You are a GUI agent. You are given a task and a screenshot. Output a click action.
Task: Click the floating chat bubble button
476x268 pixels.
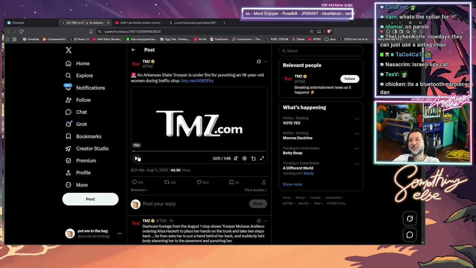410,235
